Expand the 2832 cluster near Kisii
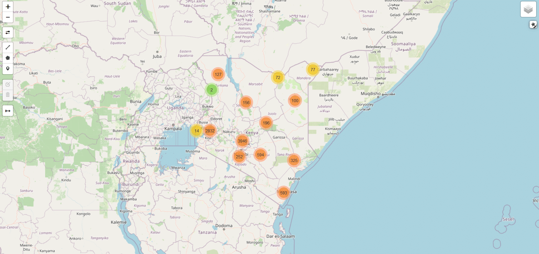The image size is (539, 254). [x=210, y=131]
